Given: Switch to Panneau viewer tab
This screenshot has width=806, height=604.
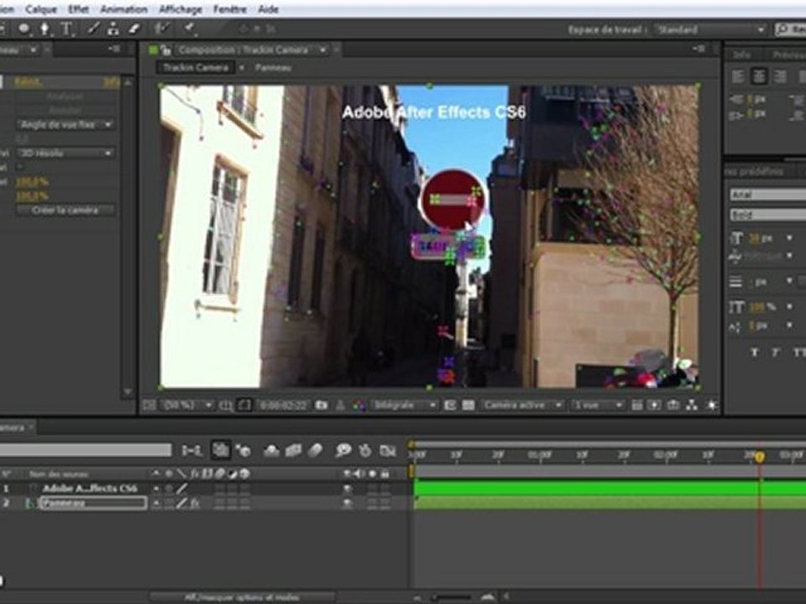Looking at the screenshot, I should (274, 68).
